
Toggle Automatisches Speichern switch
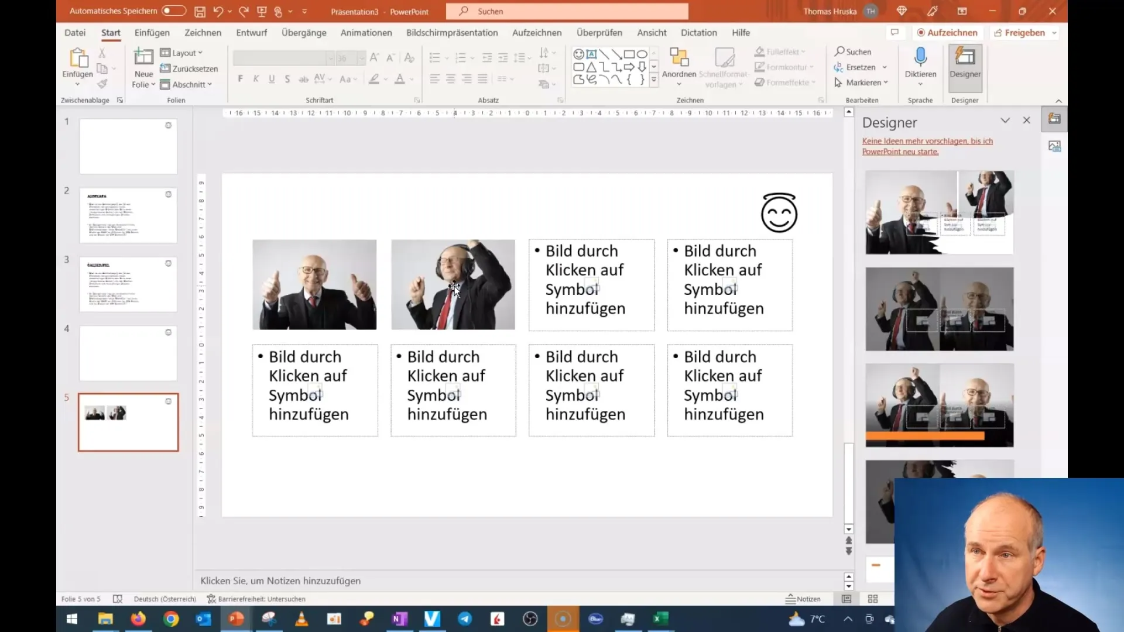[174, 11]
